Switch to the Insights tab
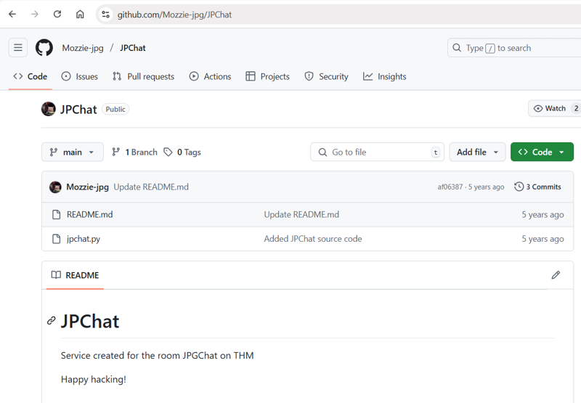581x403 pixels. click(x=385, y=77)
